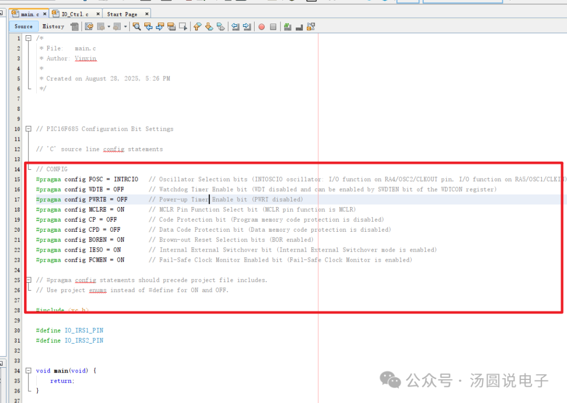Click the Find Selection magnifier icon
The width and height of the screenshot is (567, 403).
136,26
